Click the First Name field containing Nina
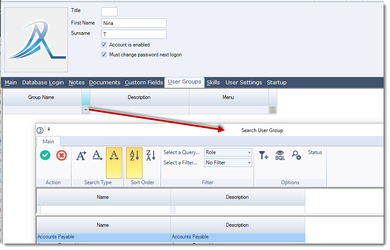 134,23
